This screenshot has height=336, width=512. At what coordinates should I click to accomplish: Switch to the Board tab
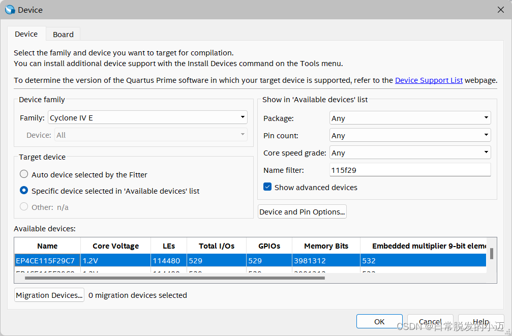(63, 34)
